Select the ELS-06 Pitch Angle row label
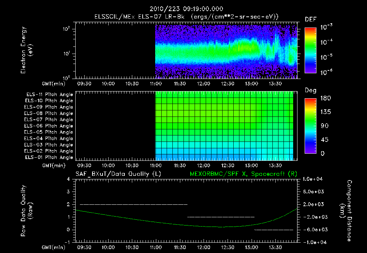 [48, 126]
